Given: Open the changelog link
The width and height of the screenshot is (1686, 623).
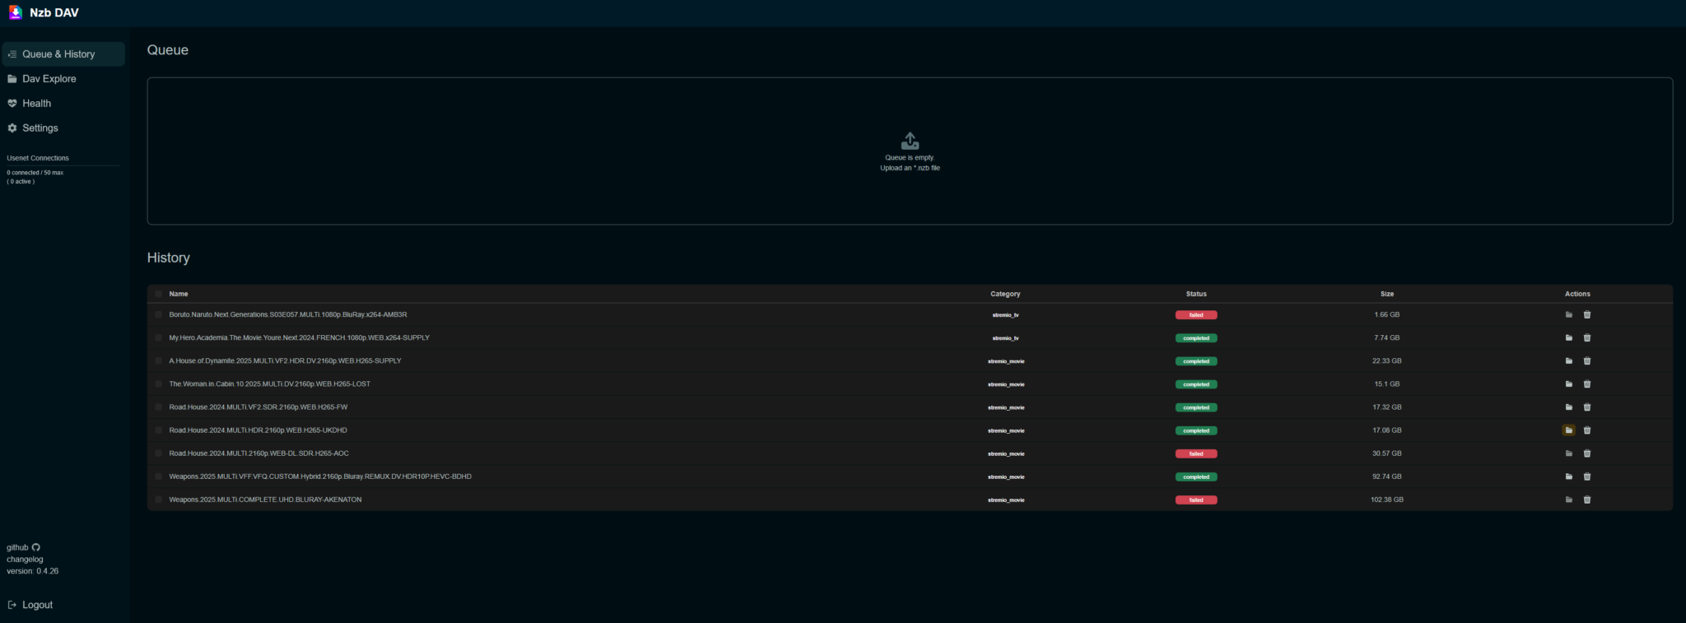Looking at the screenshot, I should (x=25, y=560).
